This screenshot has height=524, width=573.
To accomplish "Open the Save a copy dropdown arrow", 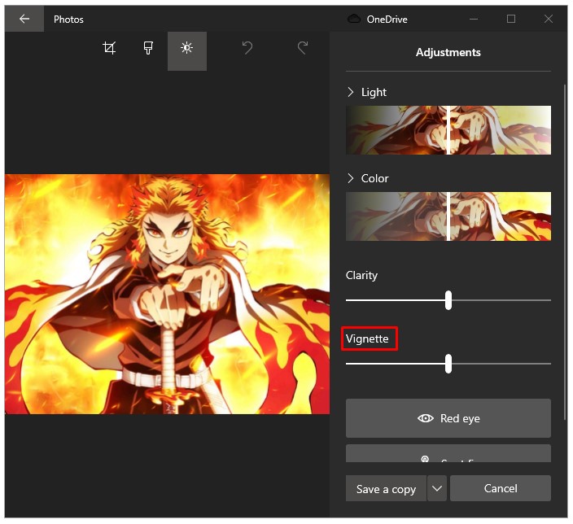I will tap(437, 488).
